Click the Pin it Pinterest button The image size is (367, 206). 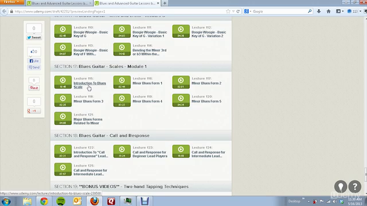coord(34,88)
